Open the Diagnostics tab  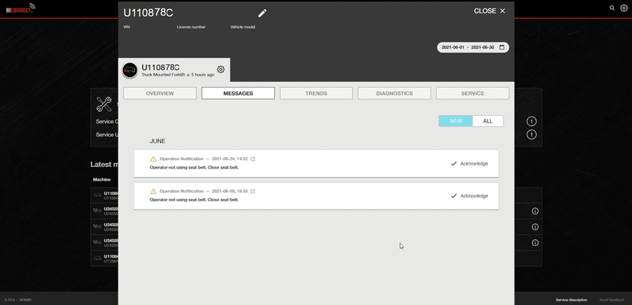click(394, 93)
